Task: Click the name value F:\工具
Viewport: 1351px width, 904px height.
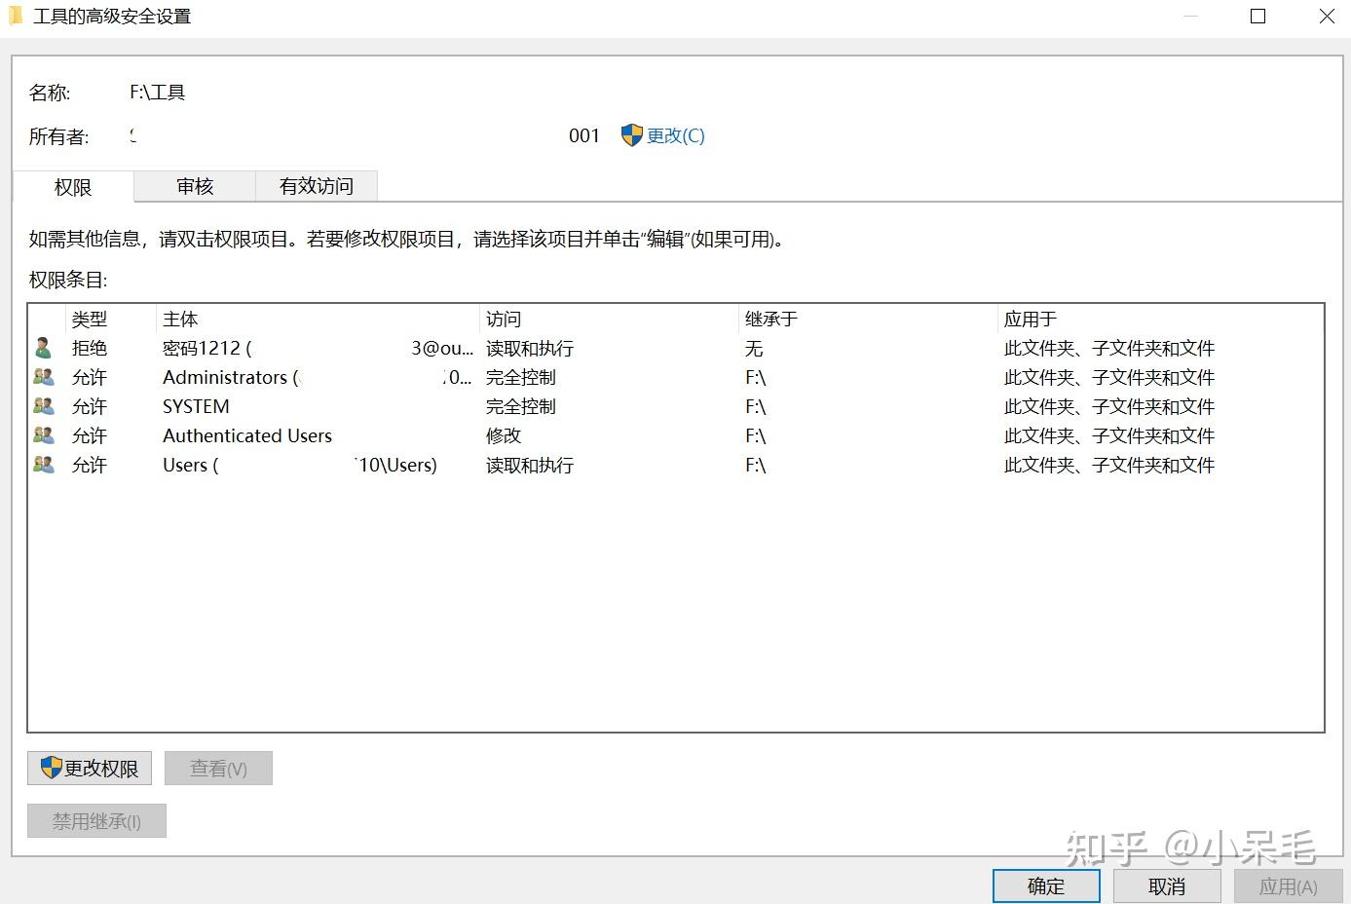Action: point(158,93)
